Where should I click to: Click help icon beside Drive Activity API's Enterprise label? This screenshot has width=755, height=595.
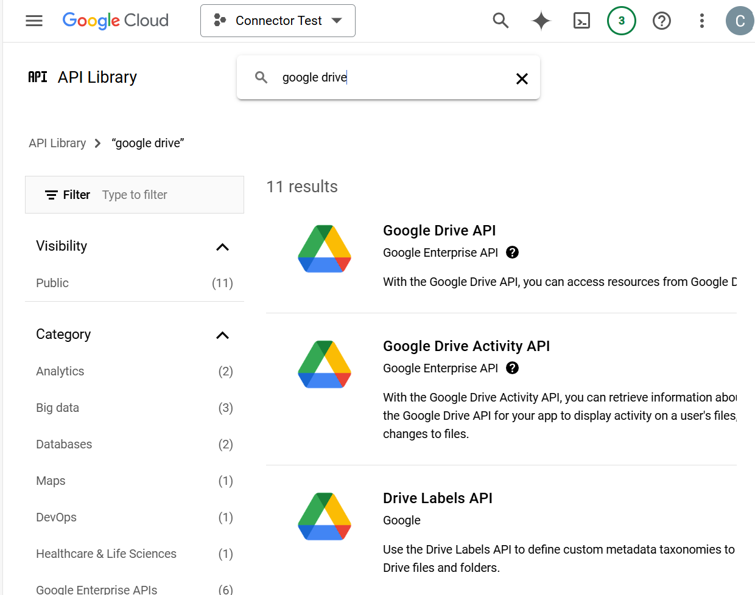[513, 368]
